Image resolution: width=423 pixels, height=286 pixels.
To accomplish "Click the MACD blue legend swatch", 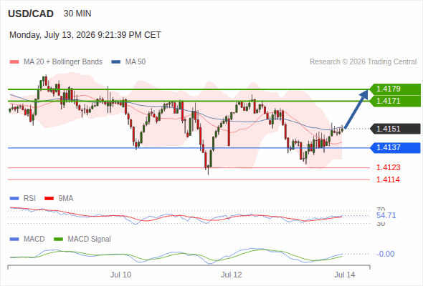I will [14, 240].
